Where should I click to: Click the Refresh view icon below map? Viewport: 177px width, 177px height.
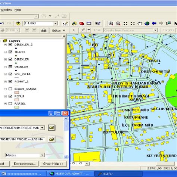coord(80,164)
